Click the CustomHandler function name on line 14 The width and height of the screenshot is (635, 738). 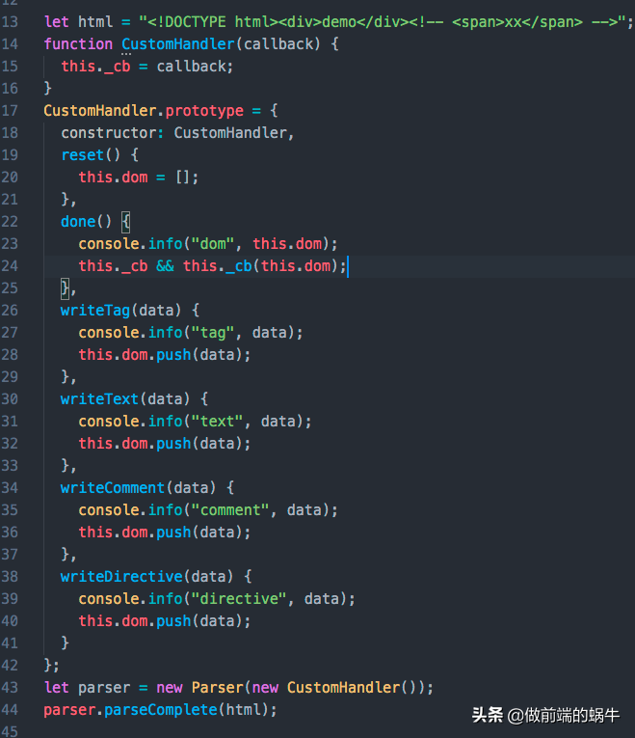178,44
